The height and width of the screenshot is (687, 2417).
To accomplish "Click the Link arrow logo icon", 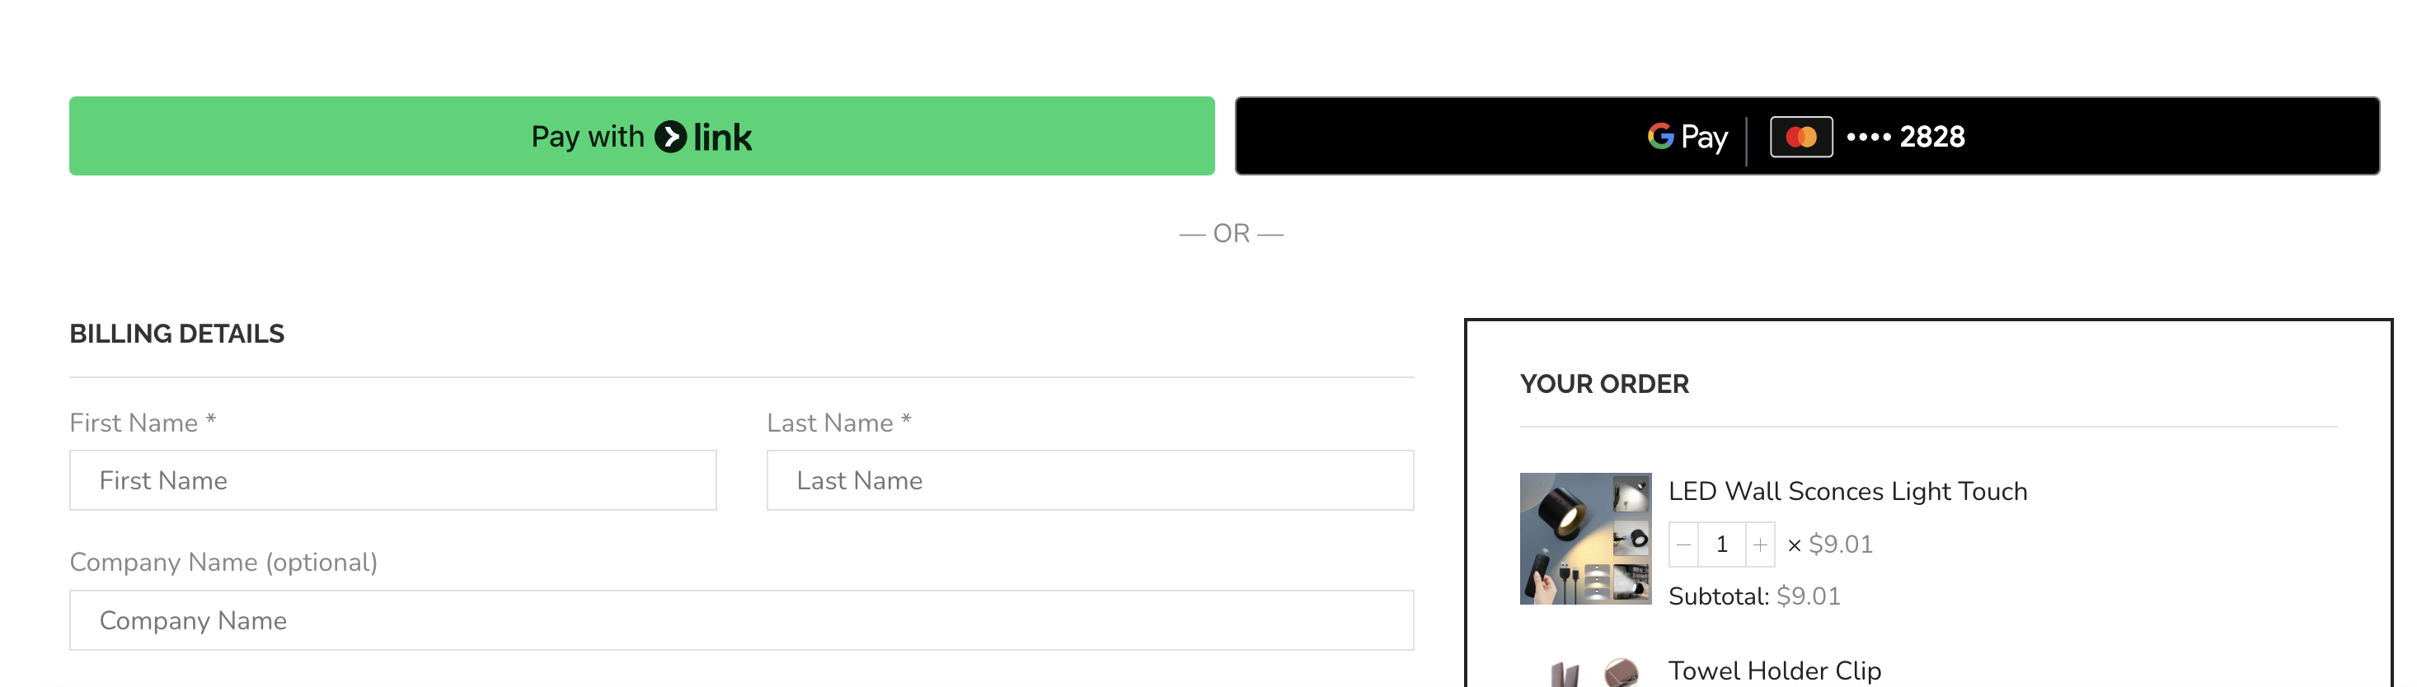I will (x=670, y=137).
